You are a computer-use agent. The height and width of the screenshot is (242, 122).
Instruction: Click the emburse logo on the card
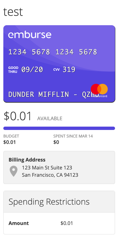[x=30, y=35]
